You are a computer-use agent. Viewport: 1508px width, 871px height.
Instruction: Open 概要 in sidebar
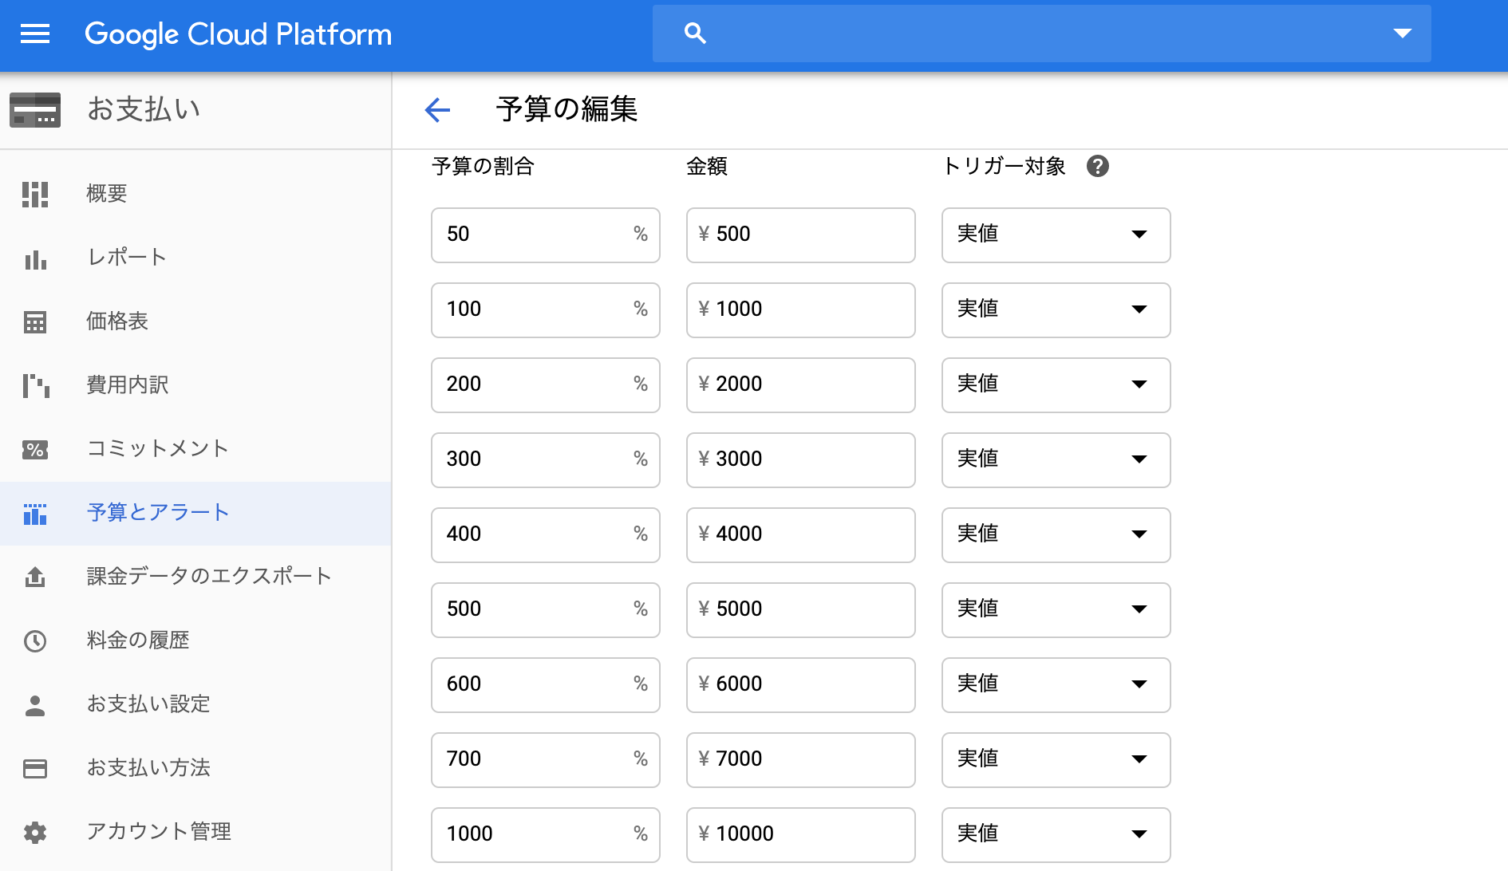(x=195, y=194)
